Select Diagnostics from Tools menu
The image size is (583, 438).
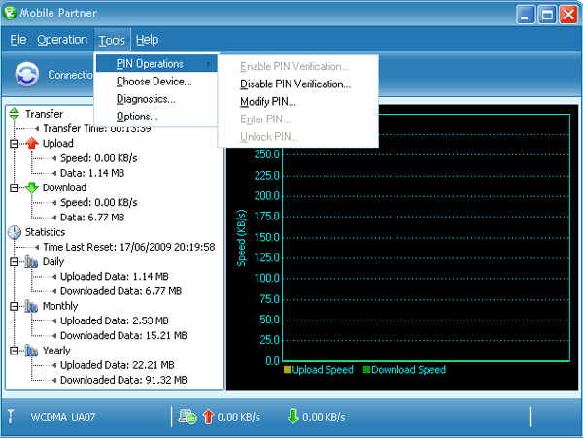(156, 99)
